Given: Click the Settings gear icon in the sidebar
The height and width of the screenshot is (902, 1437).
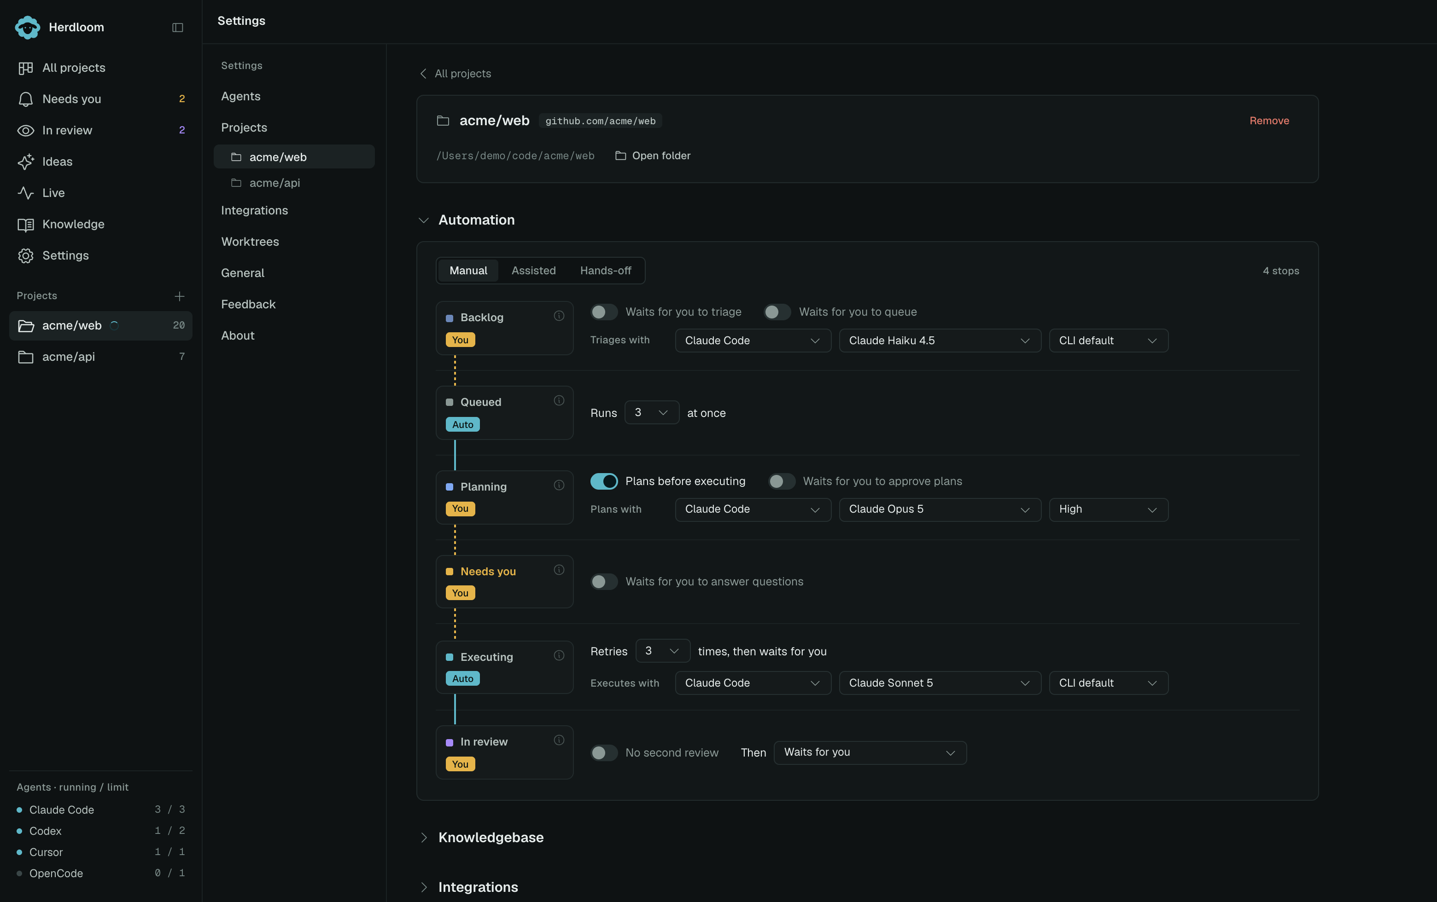Looking at the screenshot, I should tap(26, 256).
